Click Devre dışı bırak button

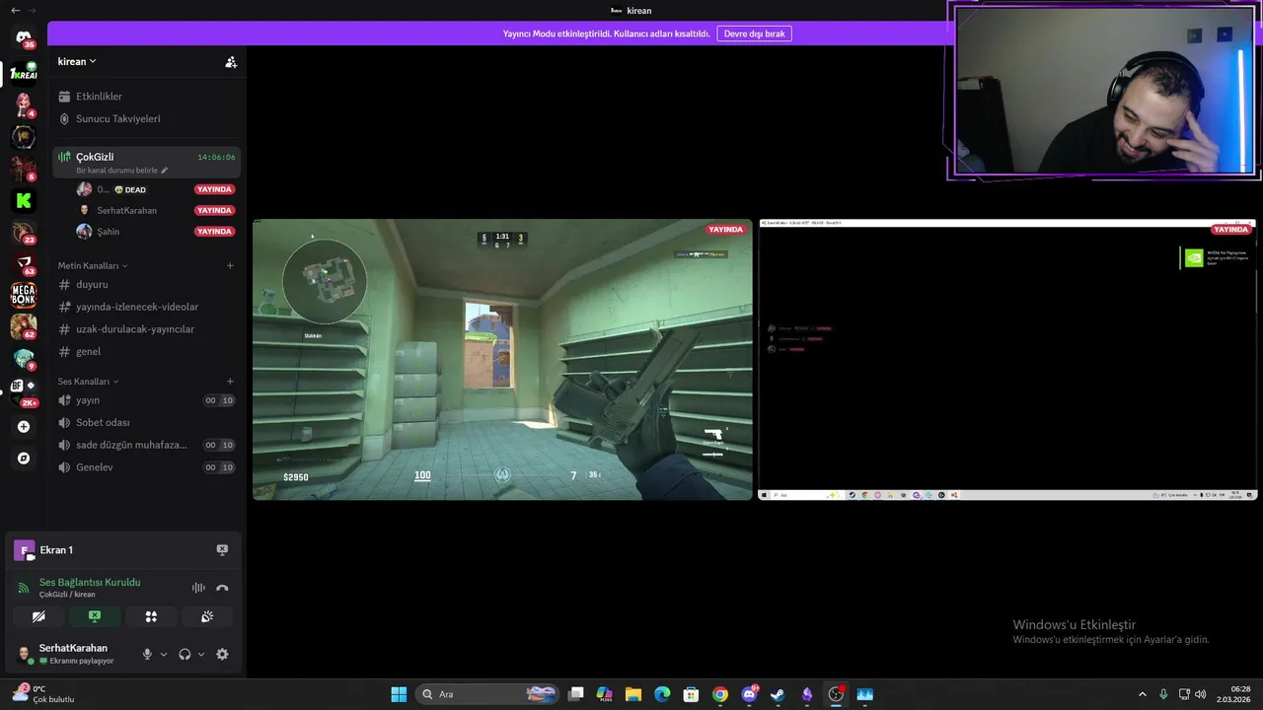754,34
